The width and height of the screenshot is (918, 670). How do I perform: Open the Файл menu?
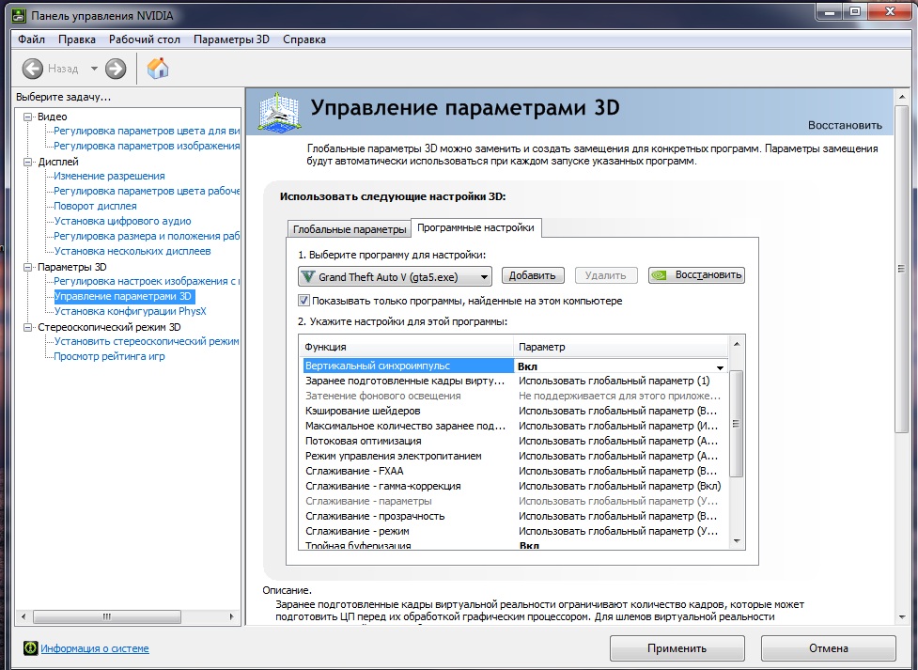[32, 39]
